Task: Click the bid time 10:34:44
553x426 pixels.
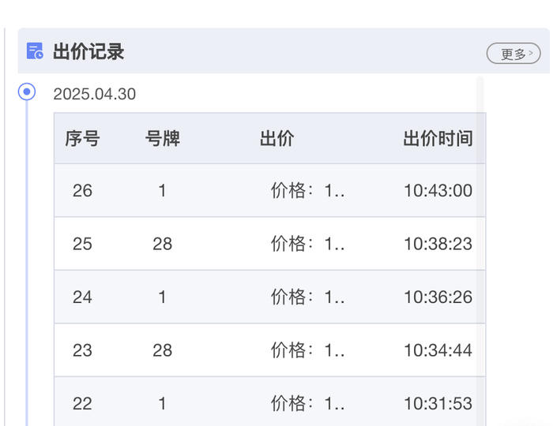Action: pyautogui.click(x=438, y=350)
